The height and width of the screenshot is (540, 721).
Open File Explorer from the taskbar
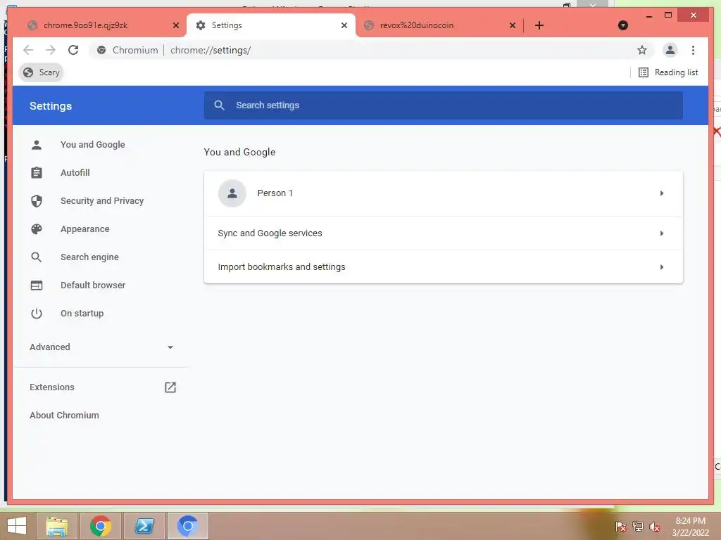point(57,526)
